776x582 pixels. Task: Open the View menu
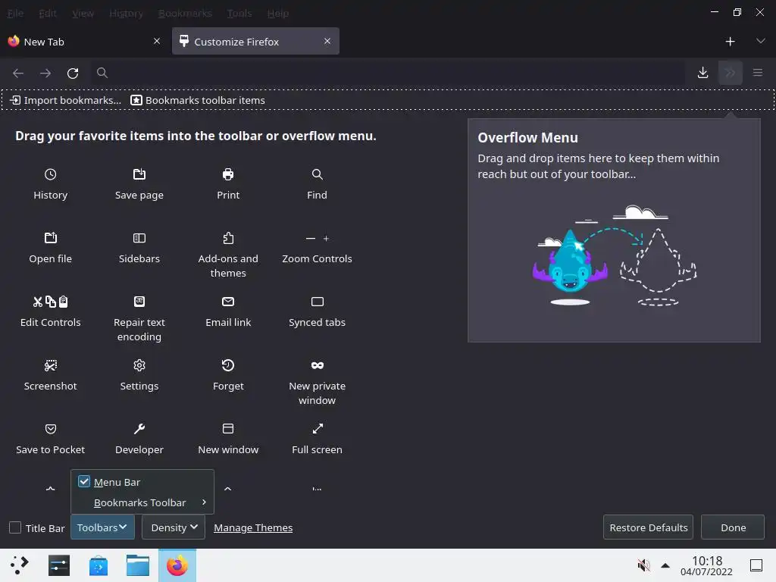83,14
